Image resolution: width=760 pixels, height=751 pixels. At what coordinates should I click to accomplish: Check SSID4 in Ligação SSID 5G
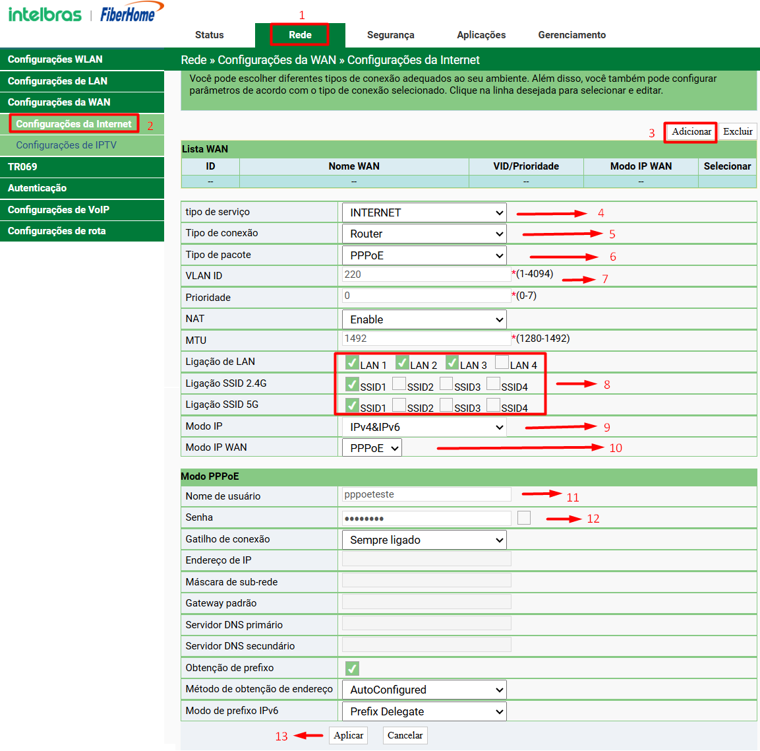pos(494,405)
